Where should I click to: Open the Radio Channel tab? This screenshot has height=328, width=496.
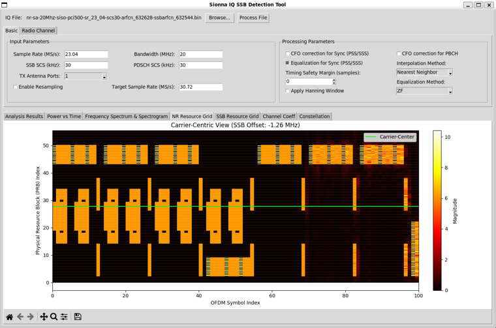[38, 30]
